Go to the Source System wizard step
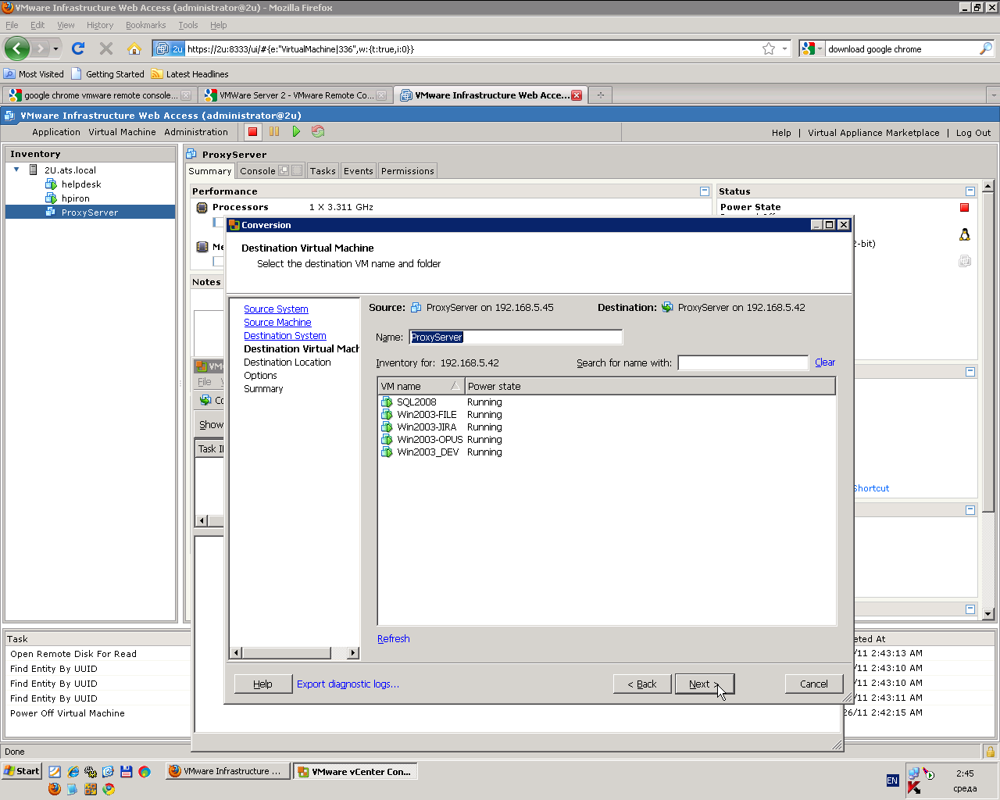 [276, 309]
